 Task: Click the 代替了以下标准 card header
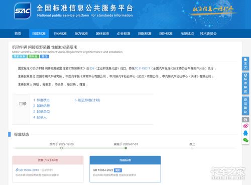(48, 160)
